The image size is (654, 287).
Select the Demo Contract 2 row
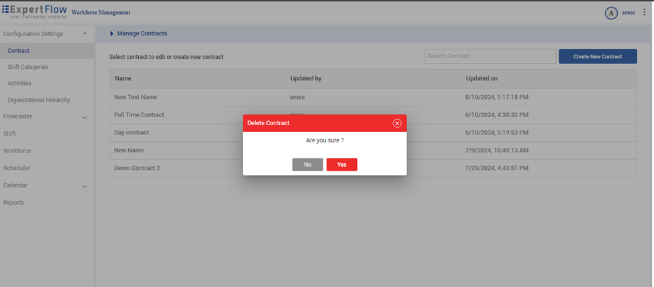click(137, 168)
